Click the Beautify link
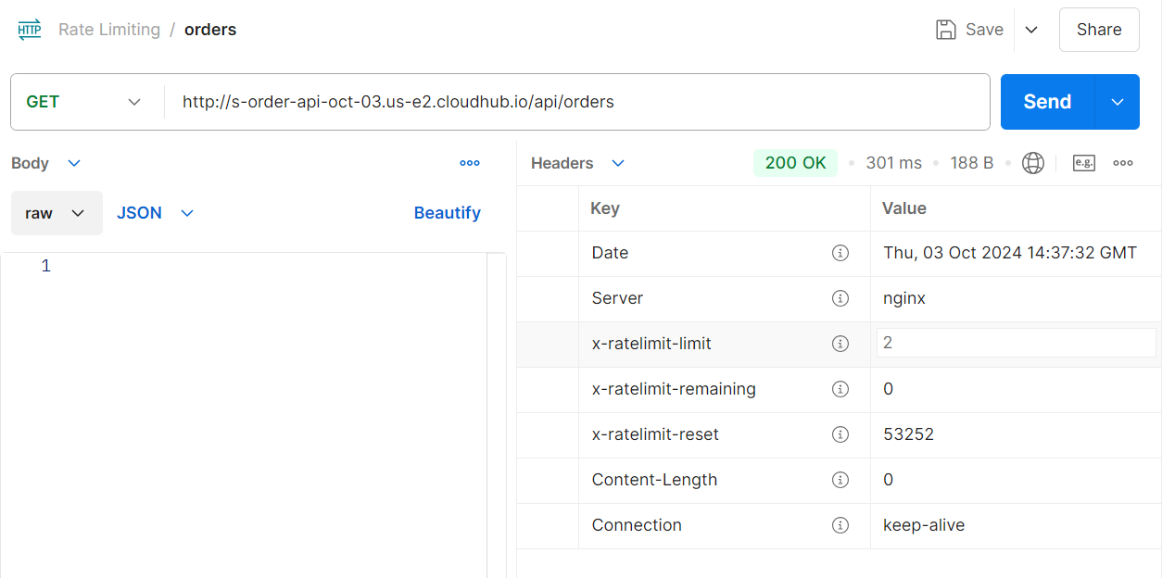Viewport: 1175px width, 578px height. click(x=447, y=213)
